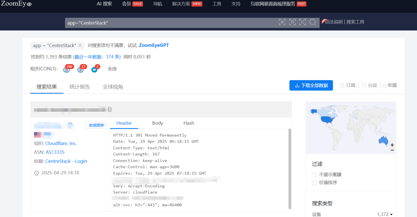Switch to the 全球视角 tab

(113, 87)
